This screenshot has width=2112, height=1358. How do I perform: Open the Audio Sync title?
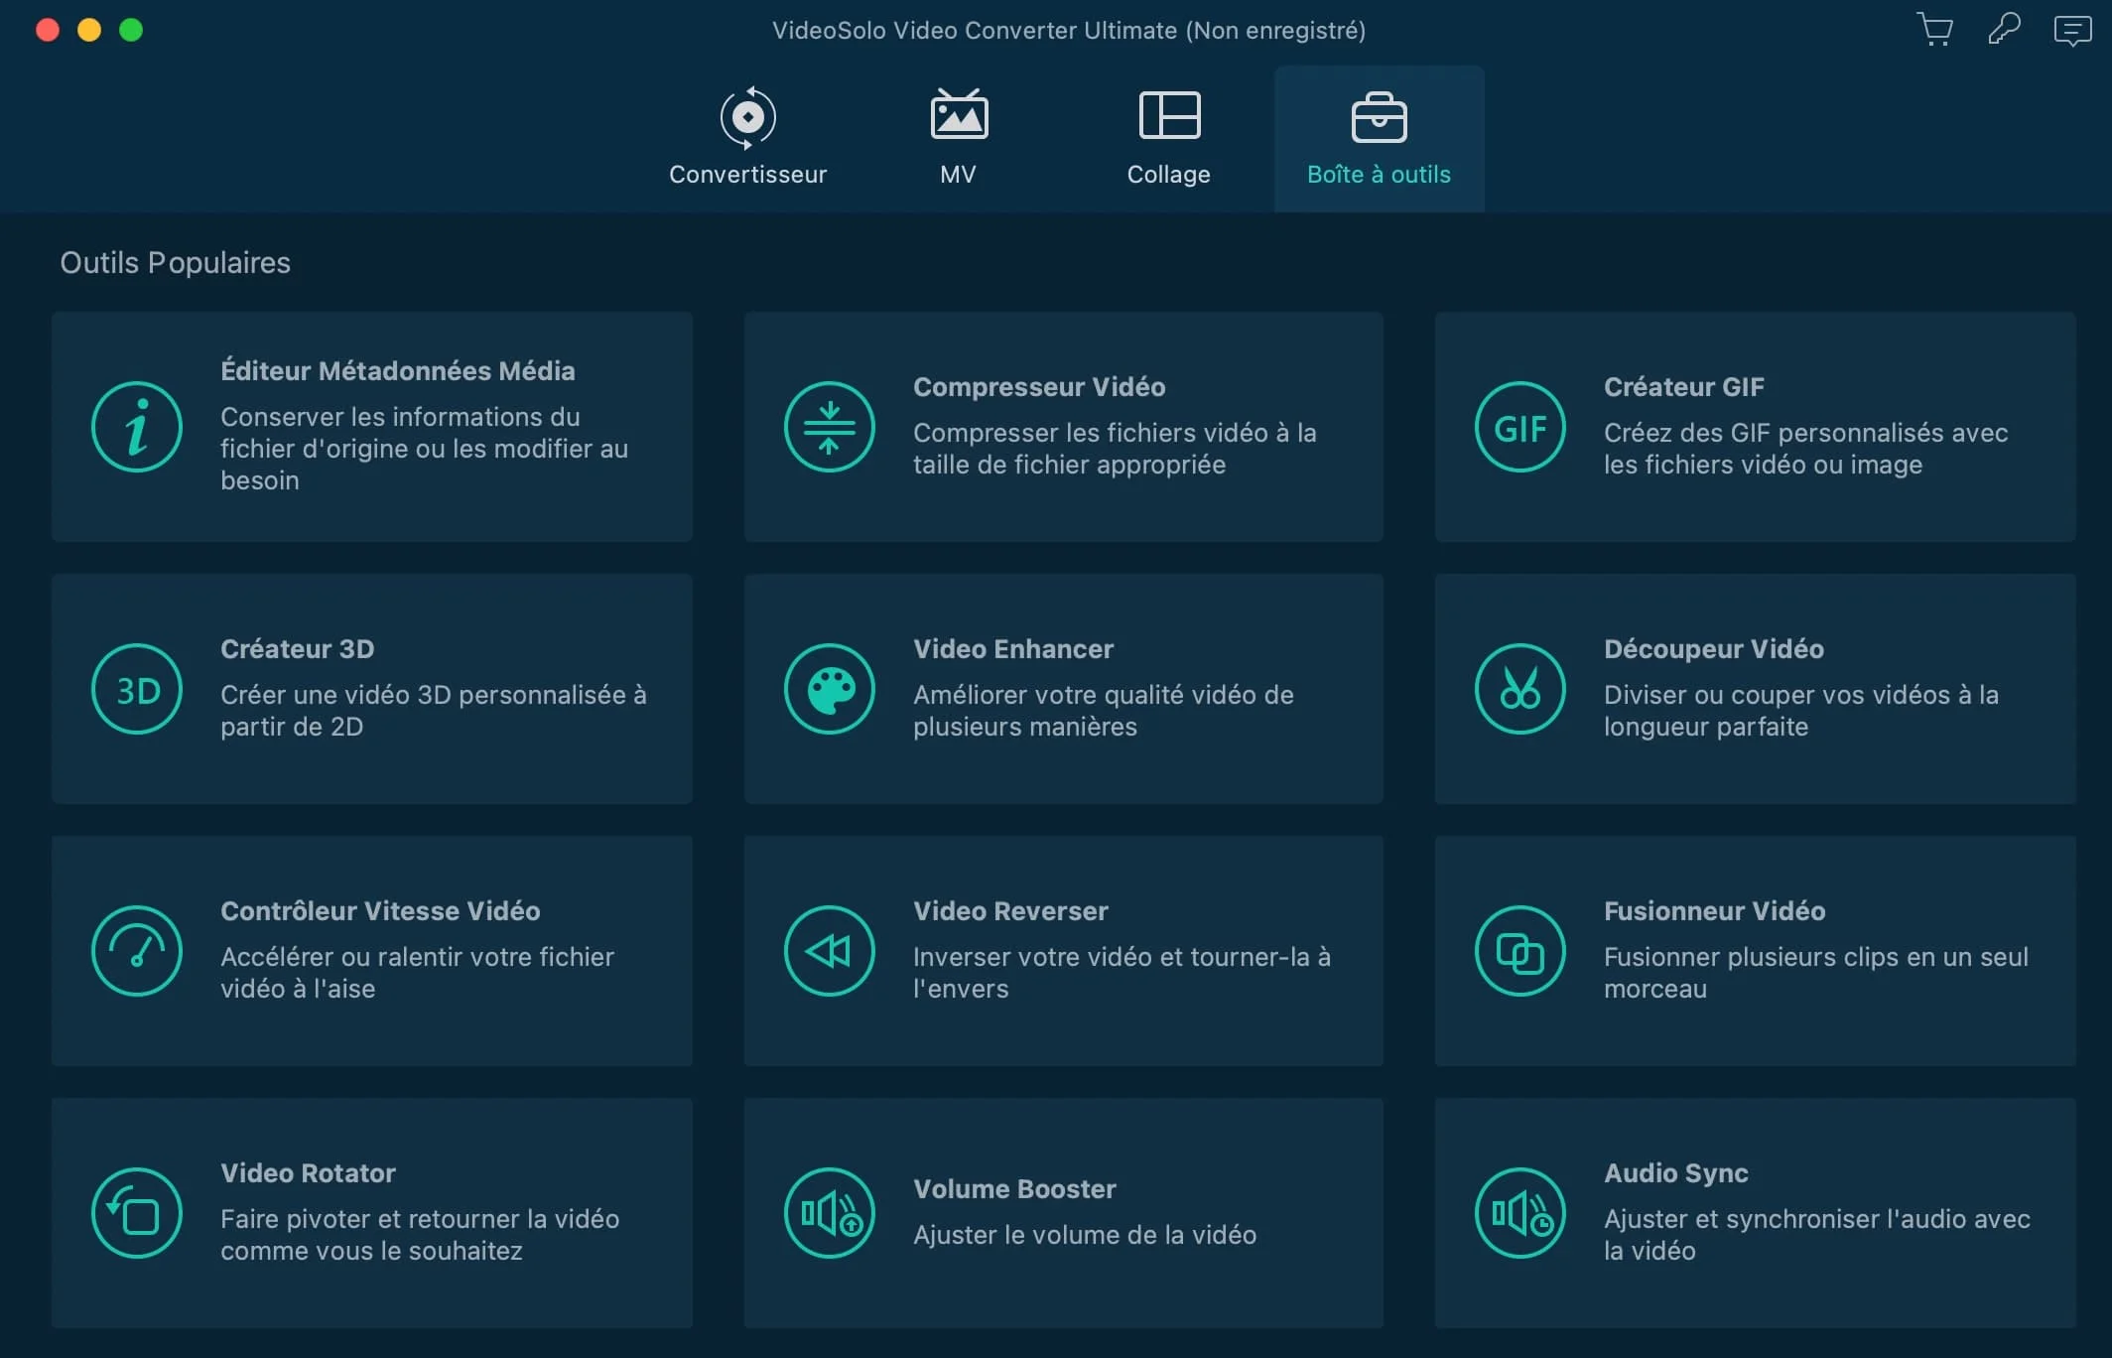click(x=1675, y=1173)
